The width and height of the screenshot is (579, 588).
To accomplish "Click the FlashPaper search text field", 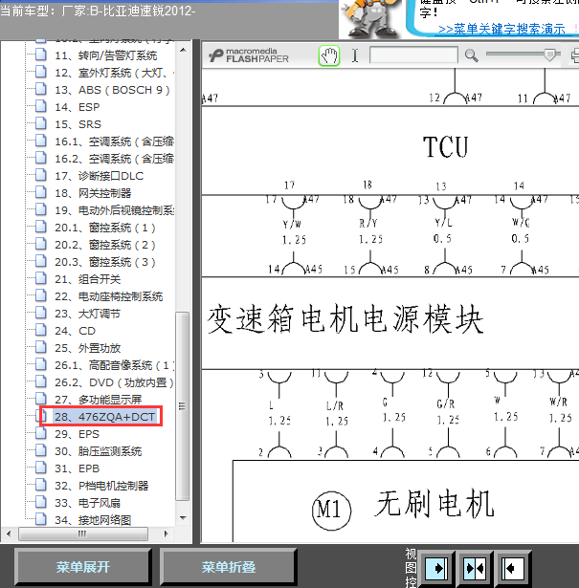I will coord(413,55).
